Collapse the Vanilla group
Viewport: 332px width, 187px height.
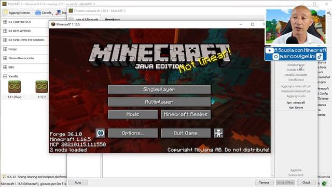(x=5, y=76)
